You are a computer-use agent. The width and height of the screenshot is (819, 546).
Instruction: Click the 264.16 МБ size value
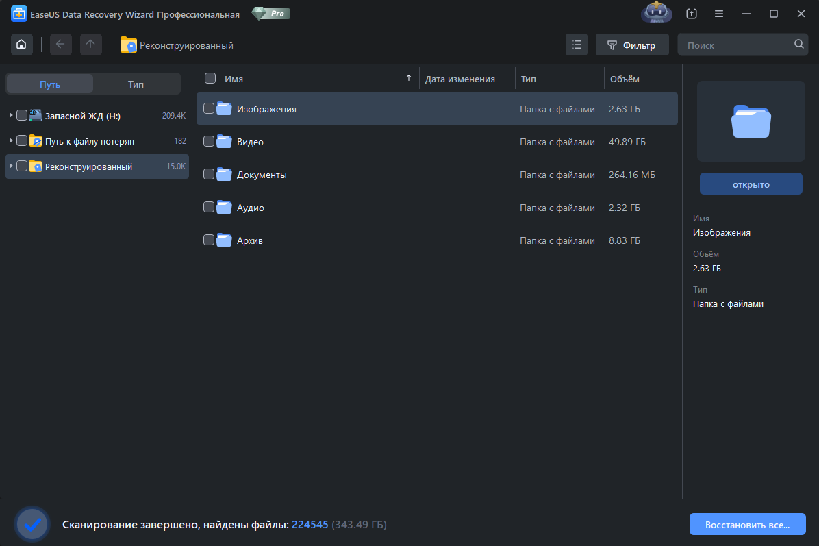pos(632,175)
